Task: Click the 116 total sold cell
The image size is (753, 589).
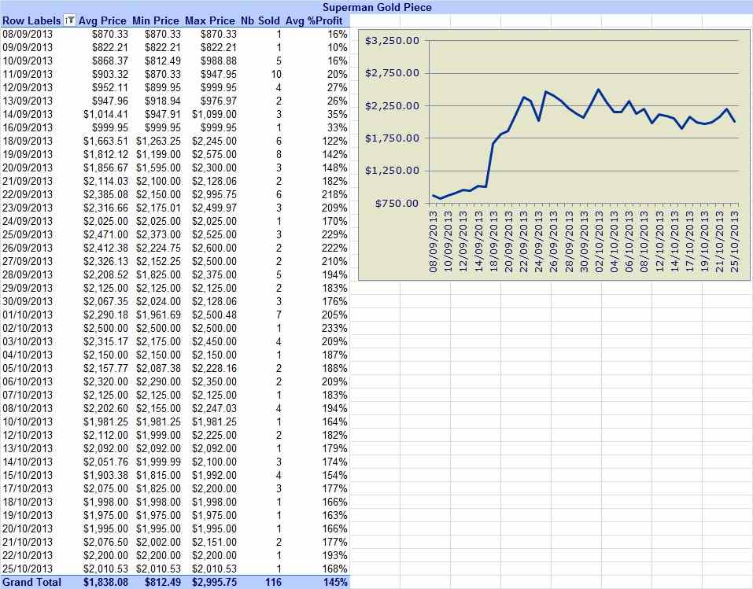Action: click(x=273, y=582)
